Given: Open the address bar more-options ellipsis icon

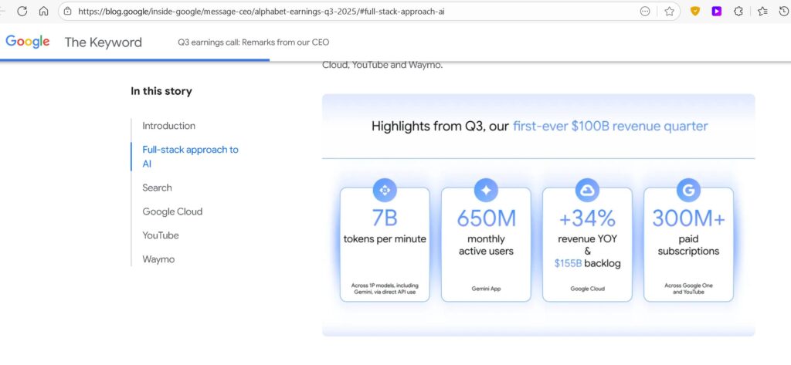Looking at the screenshot, I should tap(645, 11).
